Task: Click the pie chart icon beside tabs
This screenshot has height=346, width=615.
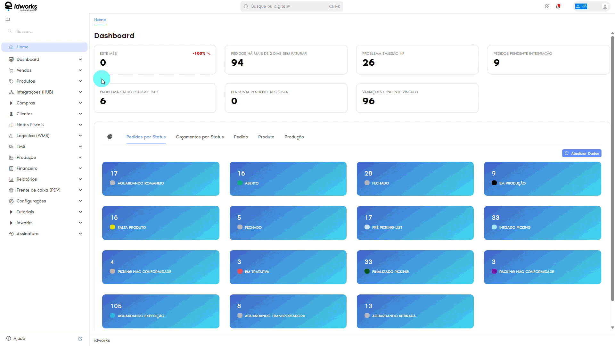Action: coord(110,137)
